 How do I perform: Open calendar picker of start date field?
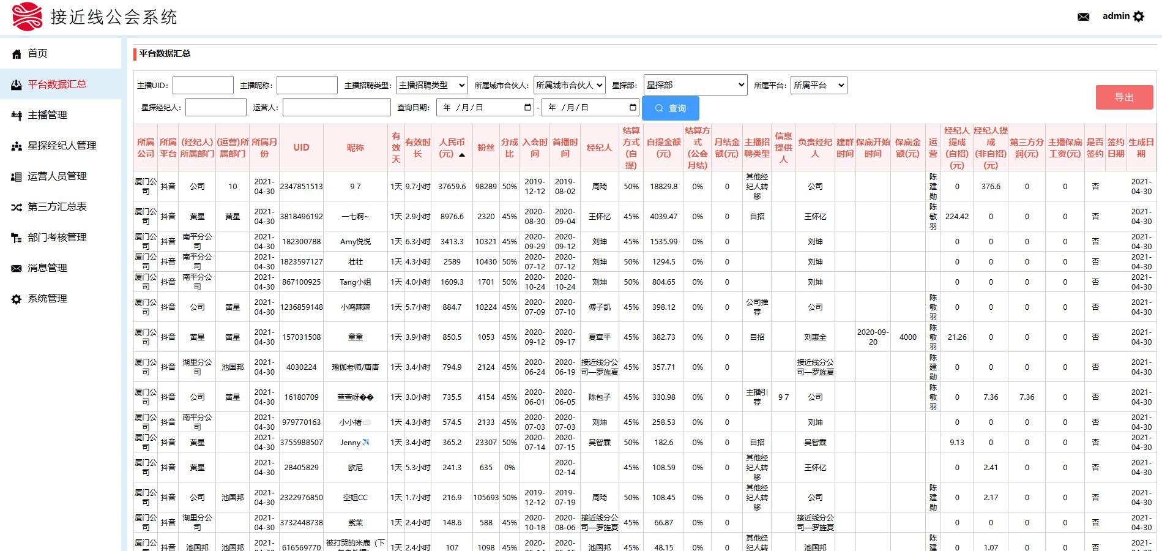click(527, 107)
